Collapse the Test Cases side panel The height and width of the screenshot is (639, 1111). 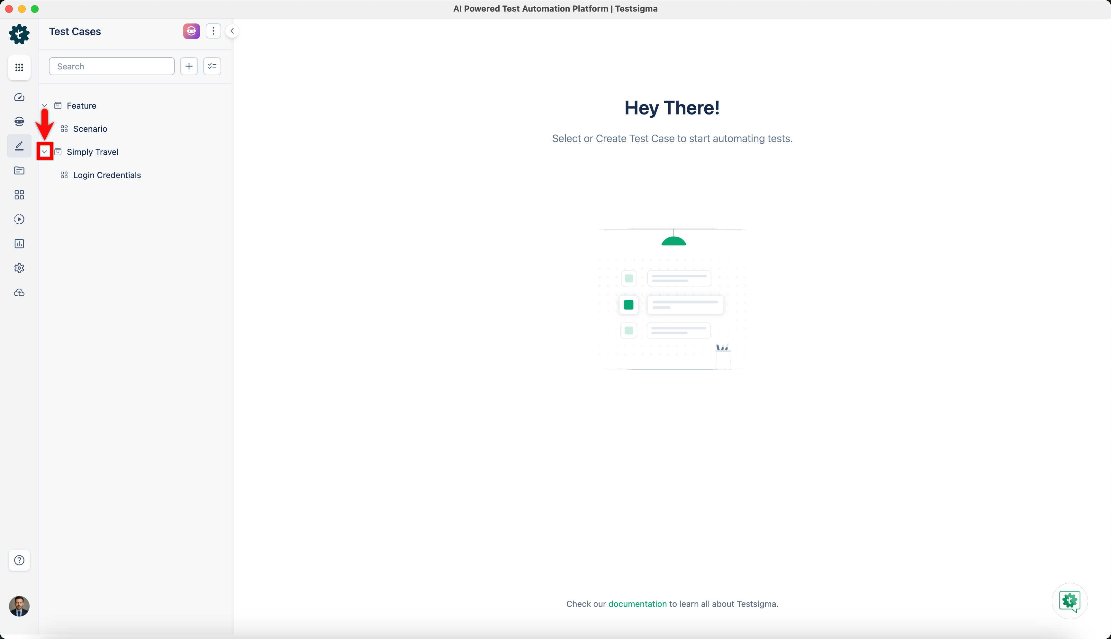point(232,31)
